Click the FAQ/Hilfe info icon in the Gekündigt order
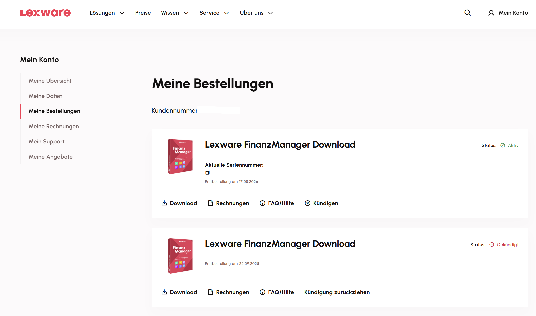 [262, 292]
